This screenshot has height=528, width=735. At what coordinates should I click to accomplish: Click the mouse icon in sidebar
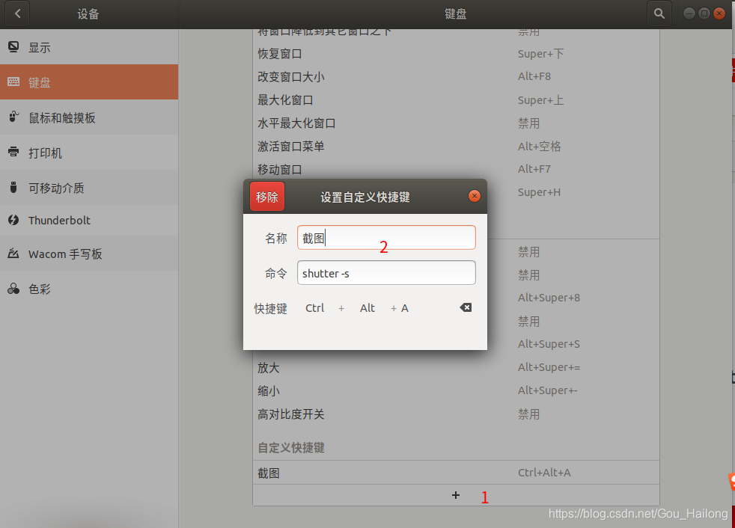13,117
